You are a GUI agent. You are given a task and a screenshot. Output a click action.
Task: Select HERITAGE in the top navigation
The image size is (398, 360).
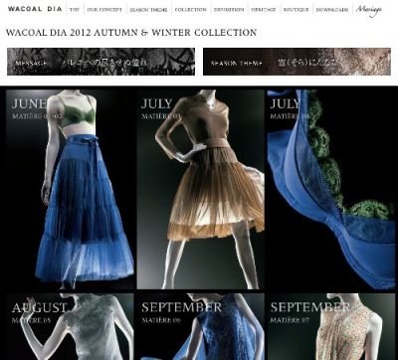(264, 10)
